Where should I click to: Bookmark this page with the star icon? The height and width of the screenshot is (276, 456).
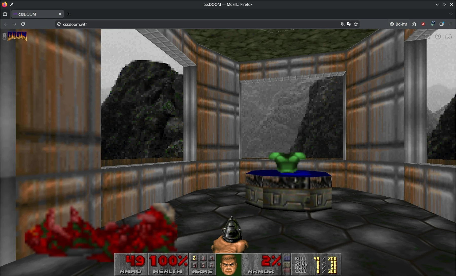coord(356,24)
